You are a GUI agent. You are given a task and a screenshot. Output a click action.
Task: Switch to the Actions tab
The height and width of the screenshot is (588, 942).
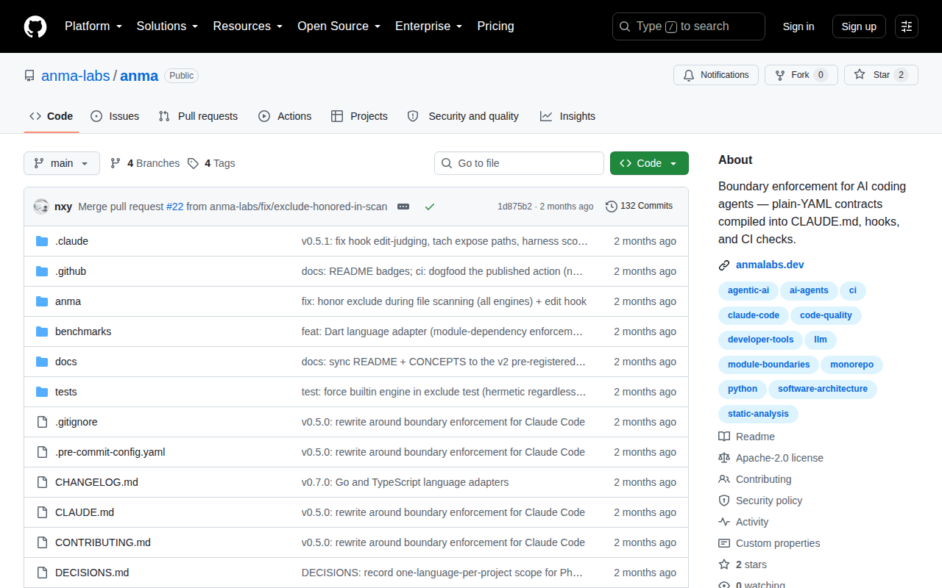pyautogui.click(x=285, y=116)
